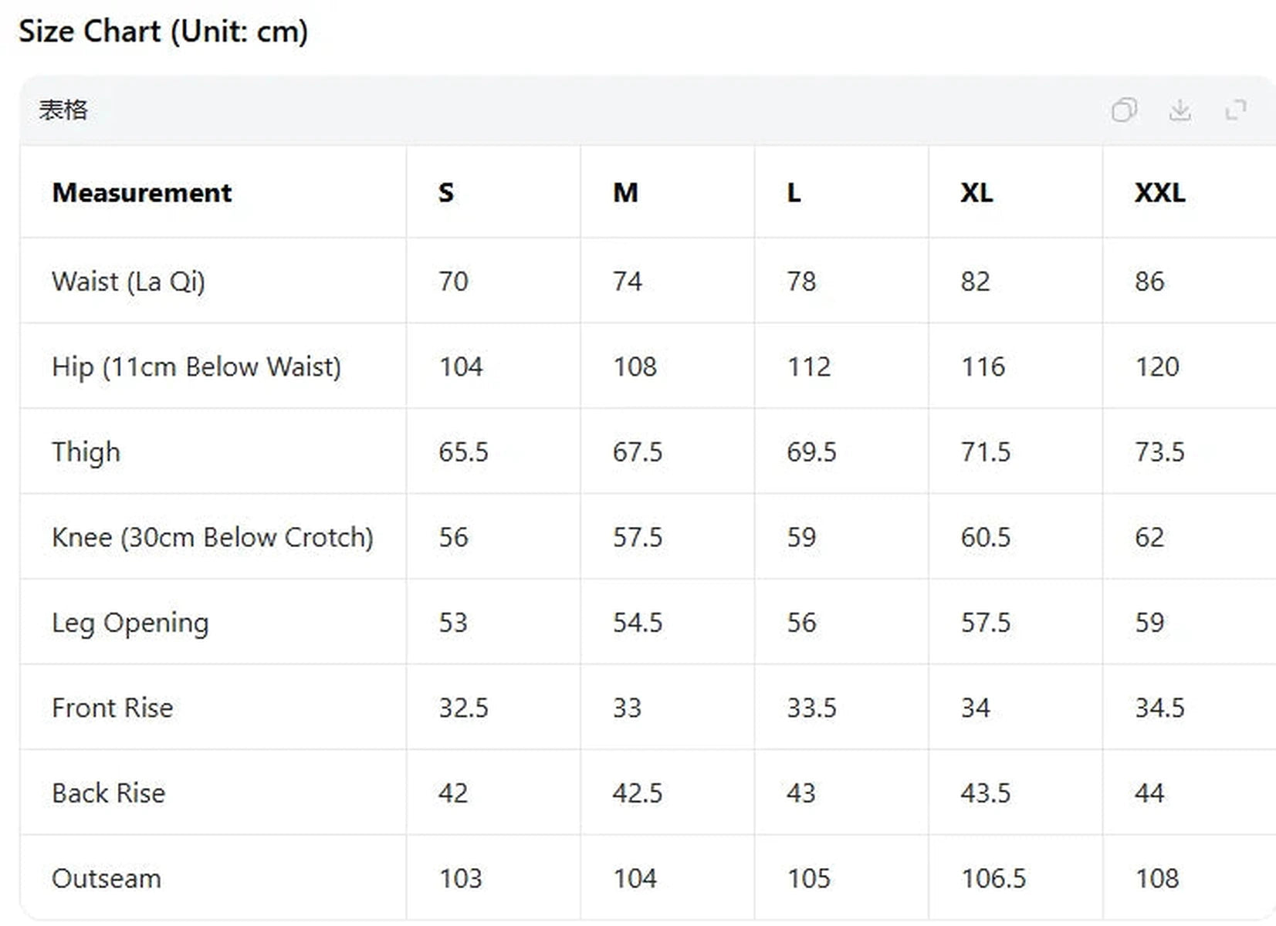Click the Leg Opening row label

pyautogui.click(x=130, y=624)
